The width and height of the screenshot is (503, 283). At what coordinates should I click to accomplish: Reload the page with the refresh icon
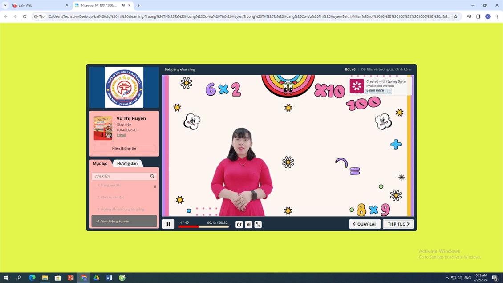[x=24, y=16]
